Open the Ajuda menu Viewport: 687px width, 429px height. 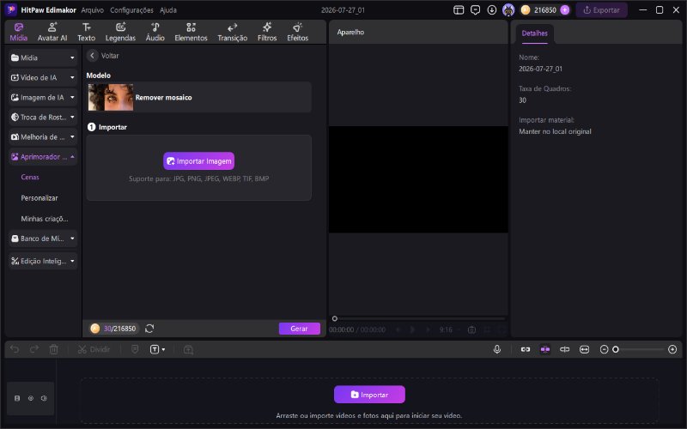(x=167, y=9)
